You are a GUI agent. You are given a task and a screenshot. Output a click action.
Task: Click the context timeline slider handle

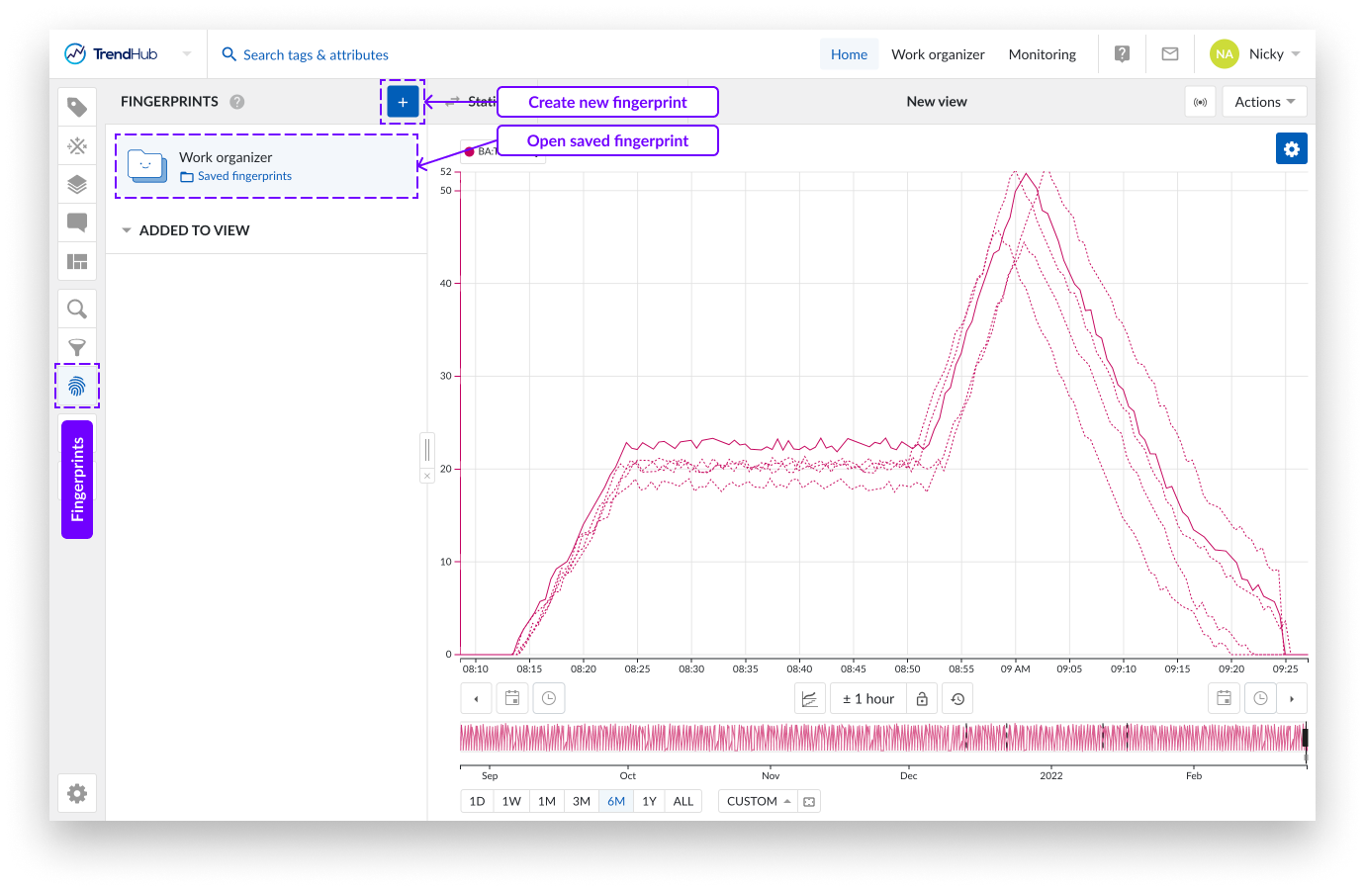pos(1305,738)
